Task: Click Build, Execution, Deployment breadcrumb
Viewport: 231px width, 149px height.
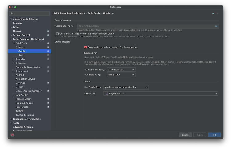Action: 69,13
